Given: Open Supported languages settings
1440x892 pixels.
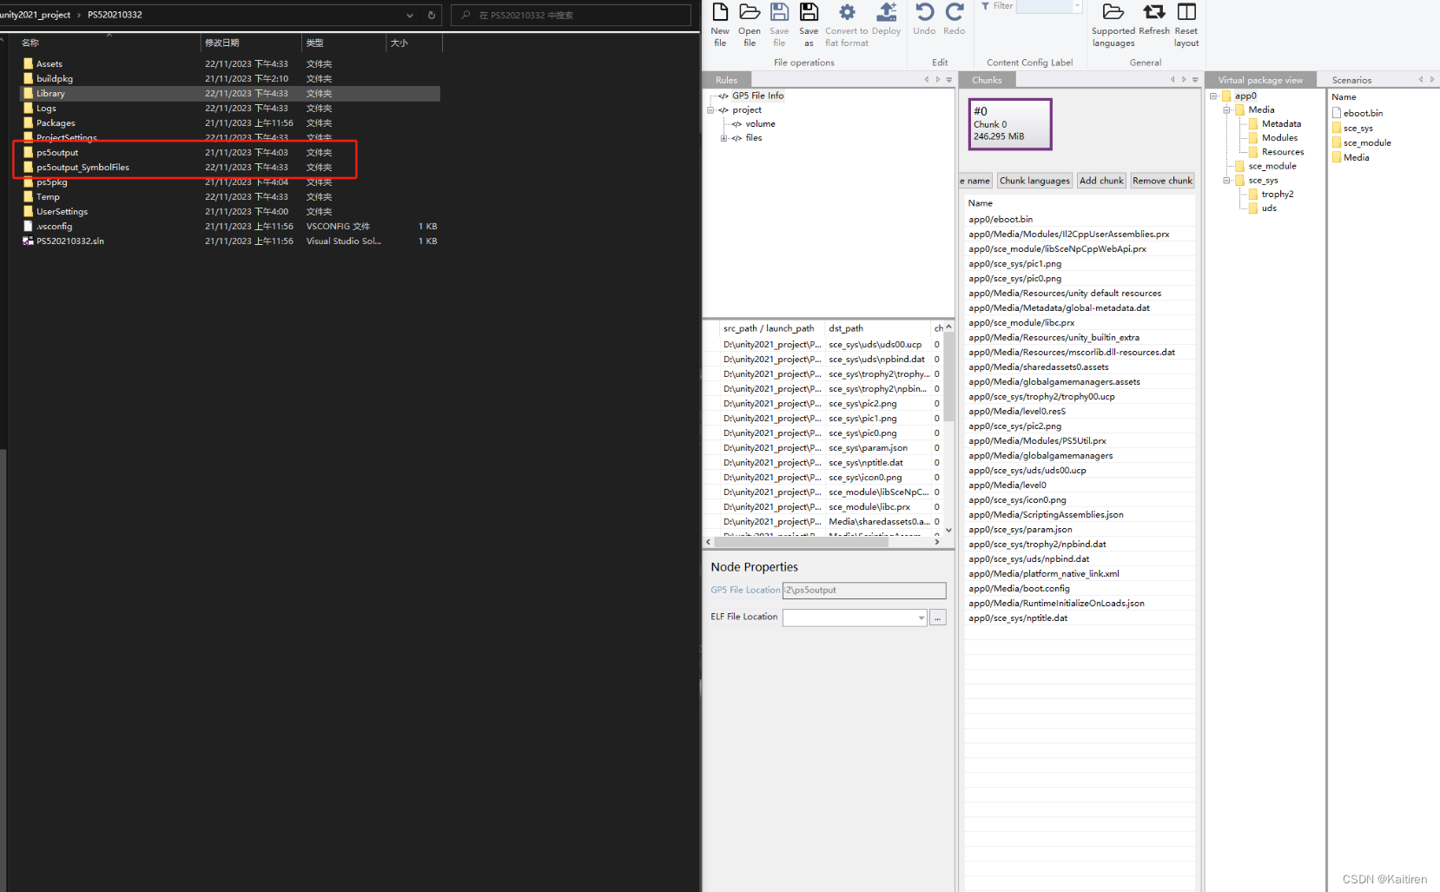Looking at the screenshot, I should click(1113, 23).
